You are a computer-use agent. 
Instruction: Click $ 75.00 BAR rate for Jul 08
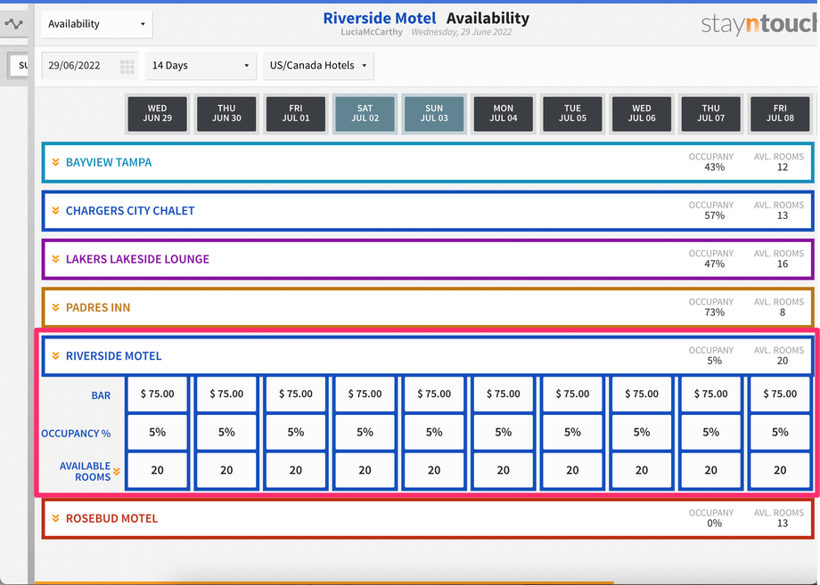(x=780, y=394)
